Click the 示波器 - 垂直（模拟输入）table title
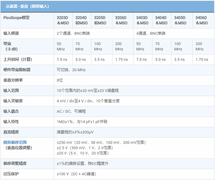Screen dimensions: 215x180 pyautogui.click(x=27, y=6)
